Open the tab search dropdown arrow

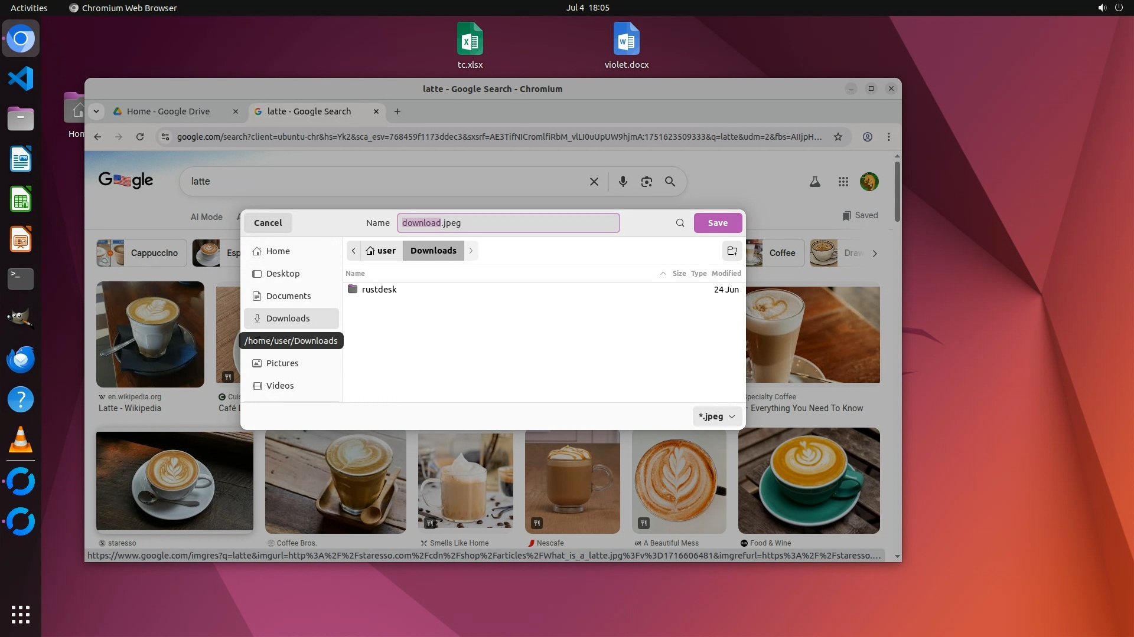(x=96, y=111)
